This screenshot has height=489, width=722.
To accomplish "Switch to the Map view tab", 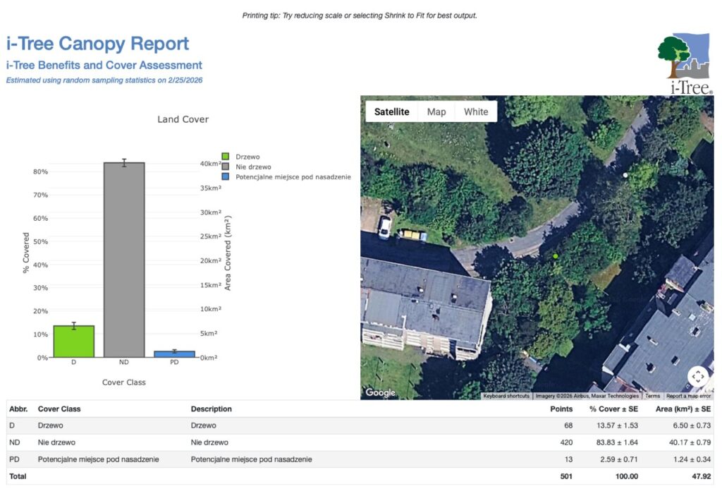I will pyautogui.click(x=436, y=111).
